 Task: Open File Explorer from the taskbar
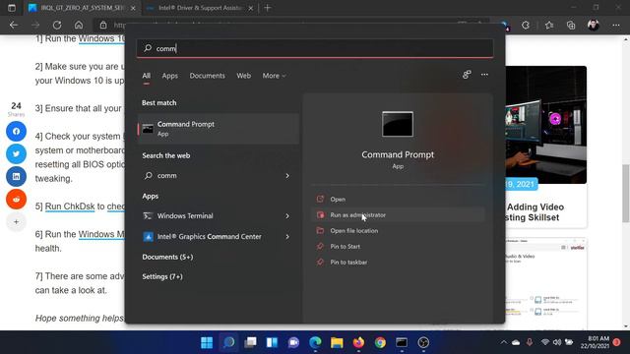click(337, 342)
